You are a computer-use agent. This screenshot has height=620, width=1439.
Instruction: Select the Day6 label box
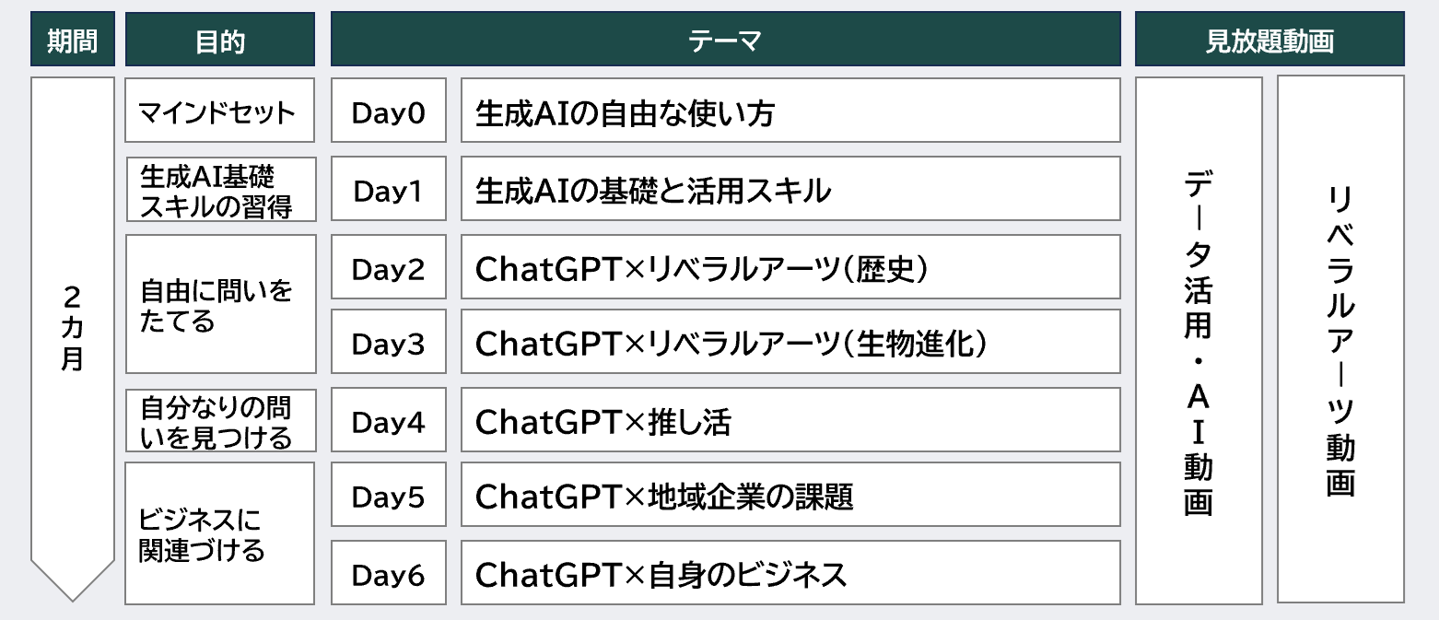coord(388,573)
